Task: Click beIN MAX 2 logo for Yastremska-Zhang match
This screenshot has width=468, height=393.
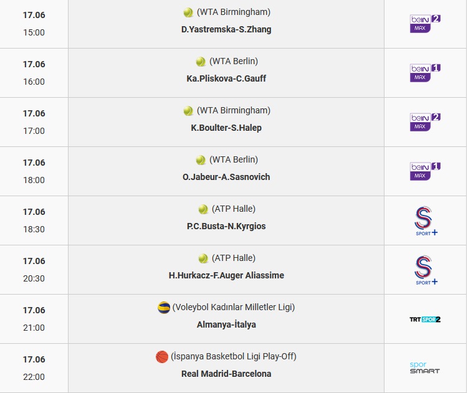Action: (425, 24)
